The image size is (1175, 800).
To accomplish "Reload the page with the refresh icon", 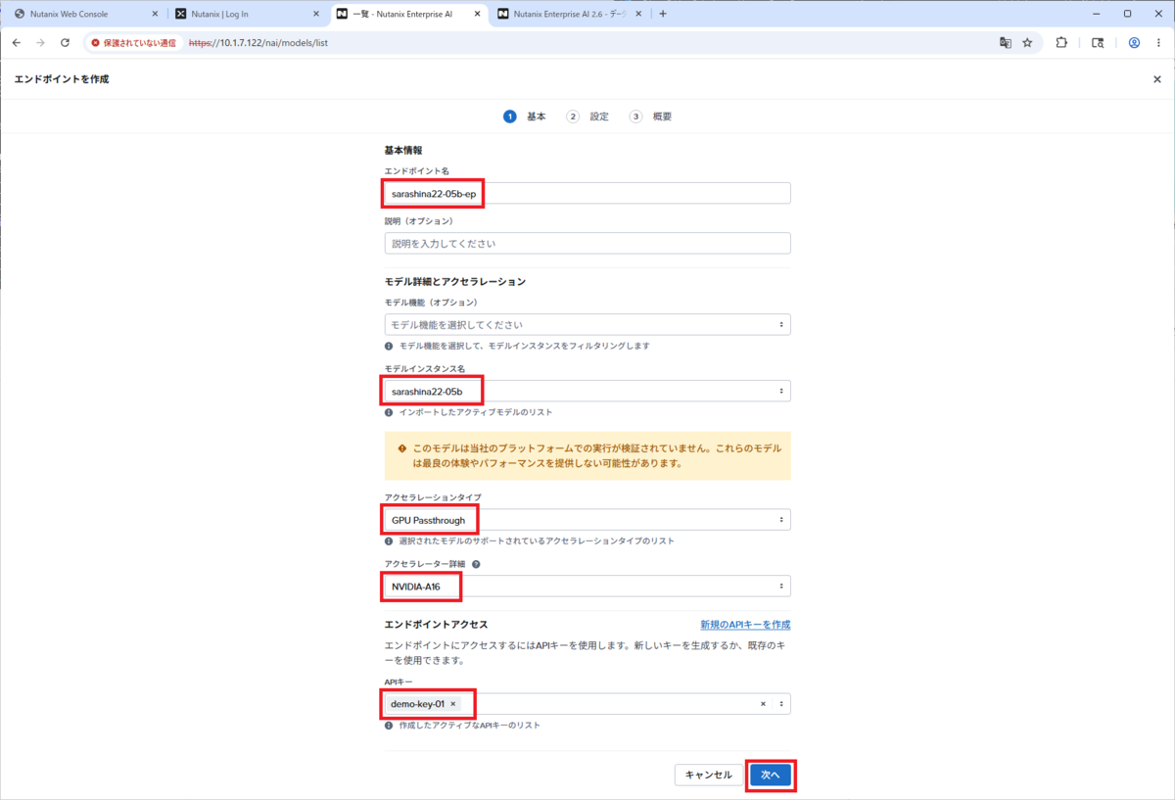I will (x=65, y=43).
